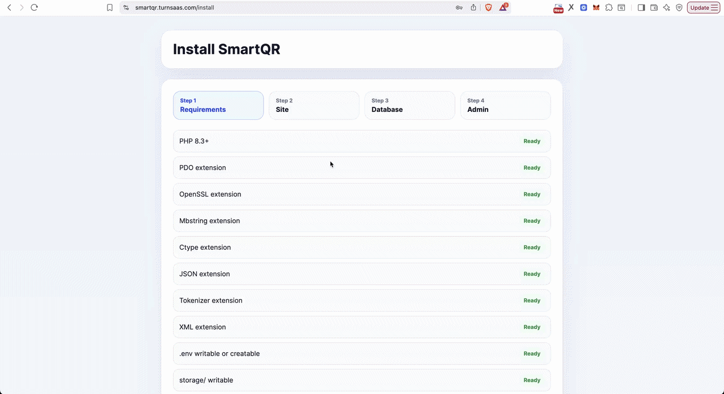Click the Update menu button
The height and width of the screenshot is (394, 724).
point(703,7)
